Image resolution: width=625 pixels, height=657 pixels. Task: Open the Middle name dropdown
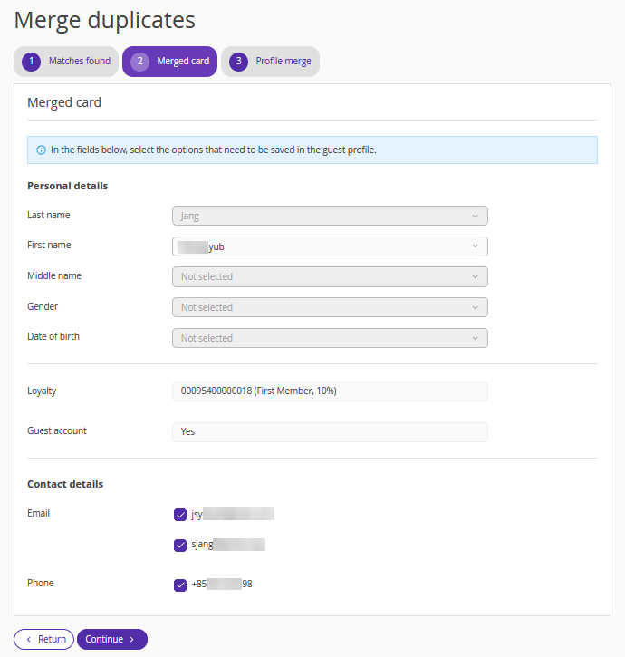330,276
